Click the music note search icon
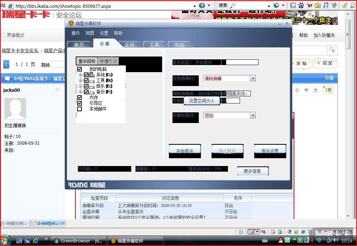The image size is (357, 246). coord(326,5)
